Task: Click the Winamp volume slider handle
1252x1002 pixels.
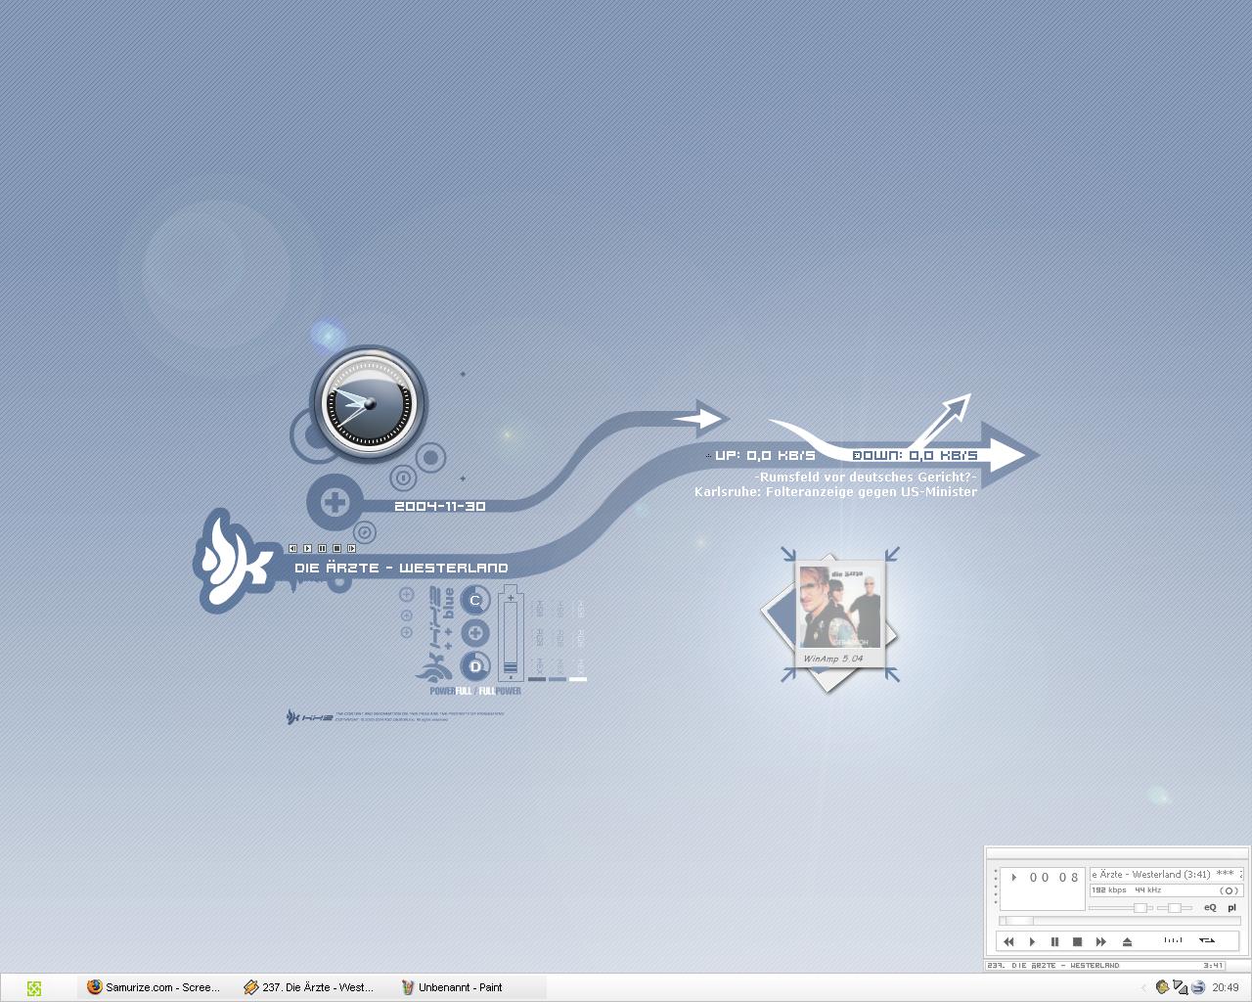Action: (1140, 908)
